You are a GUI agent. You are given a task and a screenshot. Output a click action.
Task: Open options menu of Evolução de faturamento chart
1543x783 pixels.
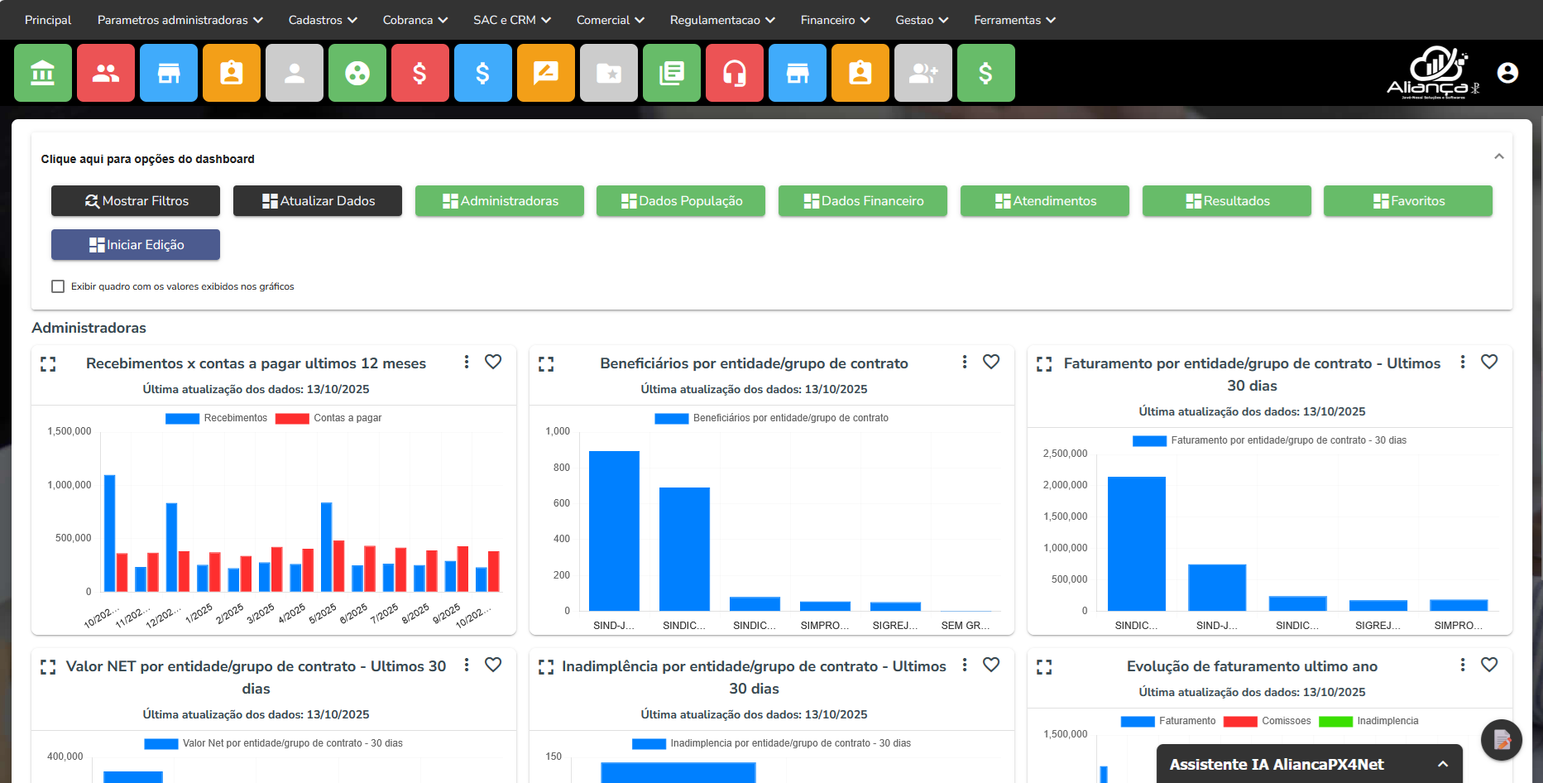1463,665
